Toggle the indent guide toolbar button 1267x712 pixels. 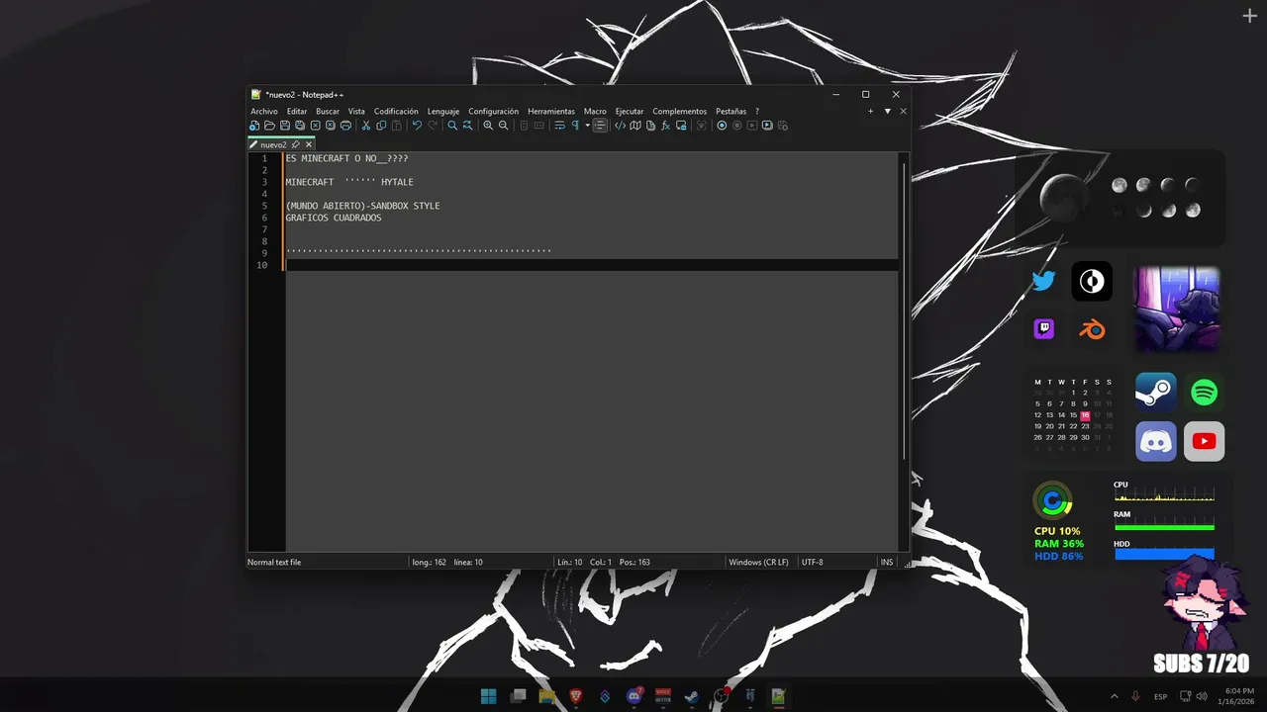click(x=601, y=126)
